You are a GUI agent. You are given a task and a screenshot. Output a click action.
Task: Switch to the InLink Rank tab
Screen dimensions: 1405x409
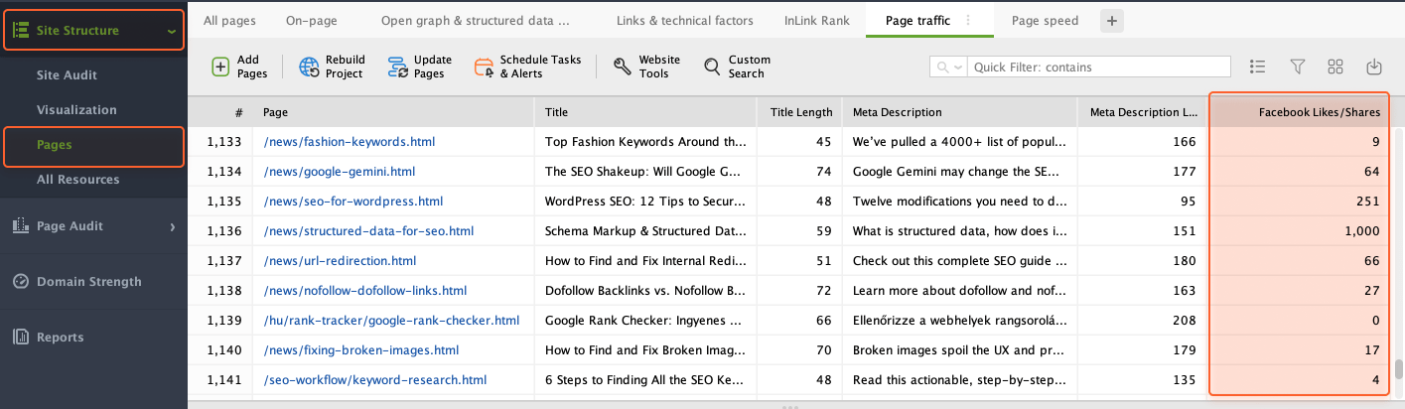[816, 20]
